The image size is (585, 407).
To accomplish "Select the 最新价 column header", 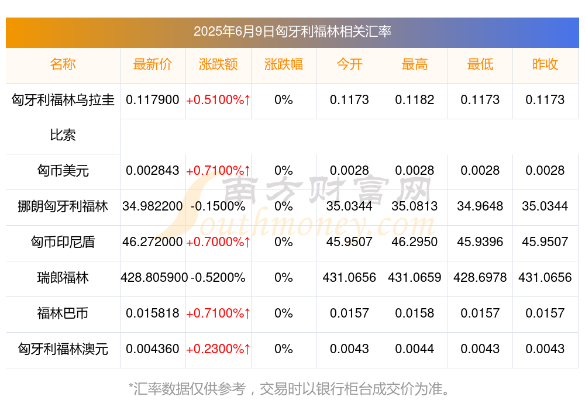I will [x=153, y=64].
